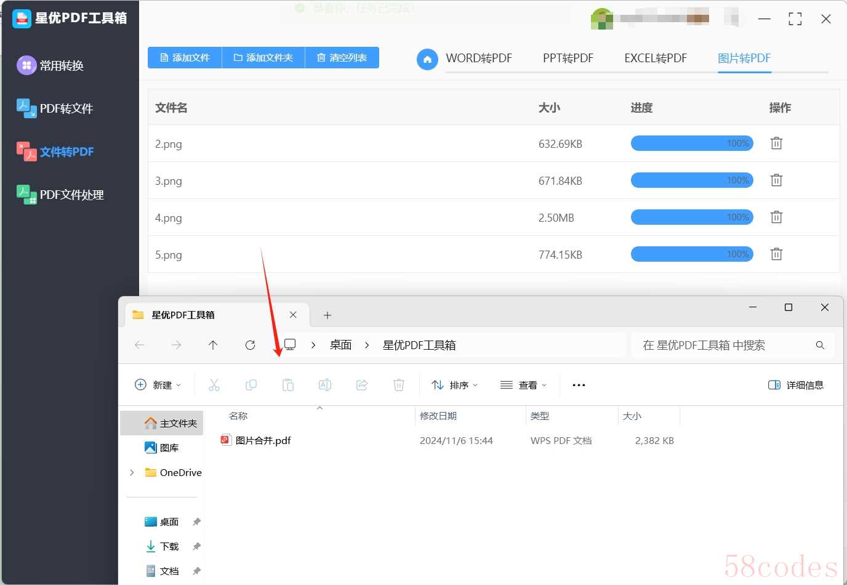847x585 pixels.
Task: Open 常用转换 in the sidebar
Action: click(50, 65)
